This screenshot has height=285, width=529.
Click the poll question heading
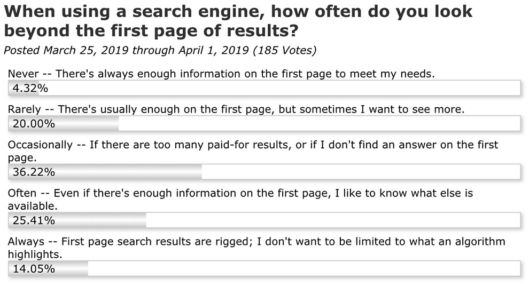238,21
